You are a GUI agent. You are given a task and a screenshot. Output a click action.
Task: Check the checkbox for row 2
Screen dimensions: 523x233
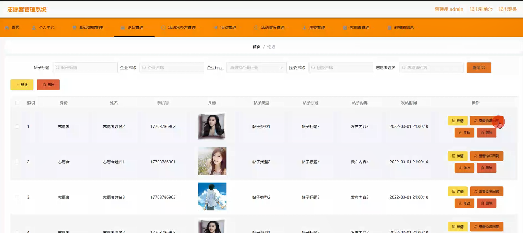point(17,162)
